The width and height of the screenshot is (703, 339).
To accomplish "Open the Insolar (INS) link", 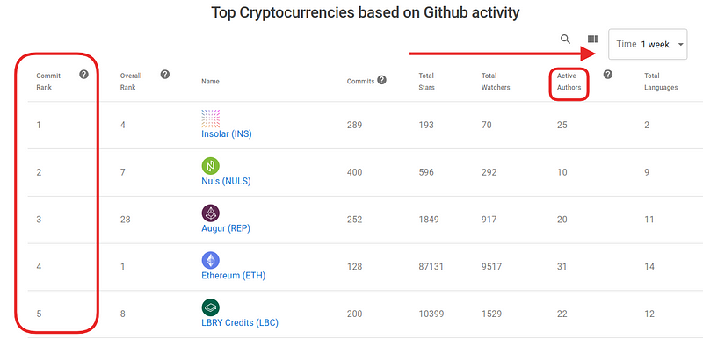I will point(227,133).
